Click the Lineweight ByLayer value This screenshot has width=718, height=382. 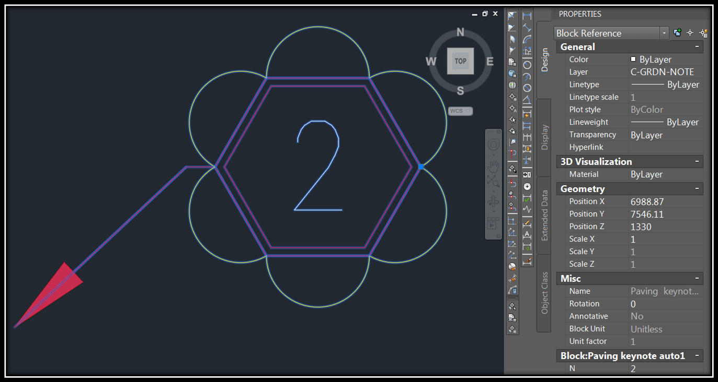pyautogui.click(x=666, y=122)
